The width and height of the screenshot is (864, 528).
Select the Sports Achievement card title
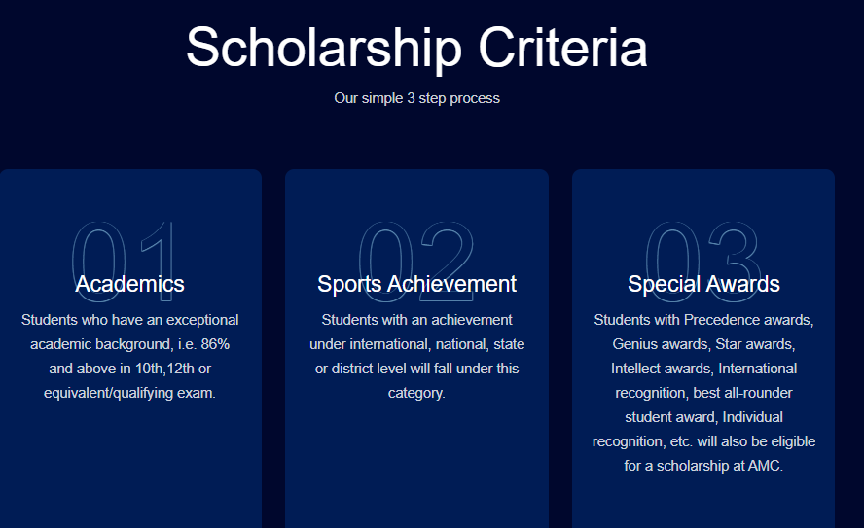click(416, 284)
